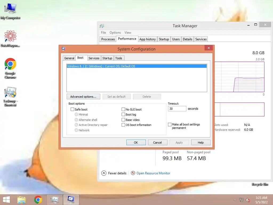Select the Network radio button
Viewport: 273px width, 205px height.
pos(76,130)
